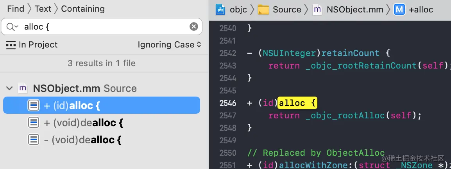Open the Ignoring Case popup menu
The height and width of the screenshot is (169, 451).
pos(169,45)
